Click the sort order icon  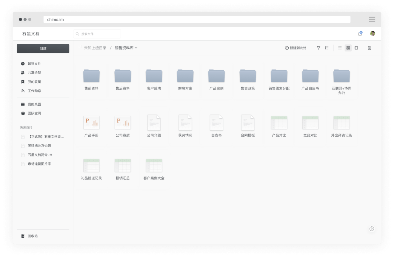[327, 48]
